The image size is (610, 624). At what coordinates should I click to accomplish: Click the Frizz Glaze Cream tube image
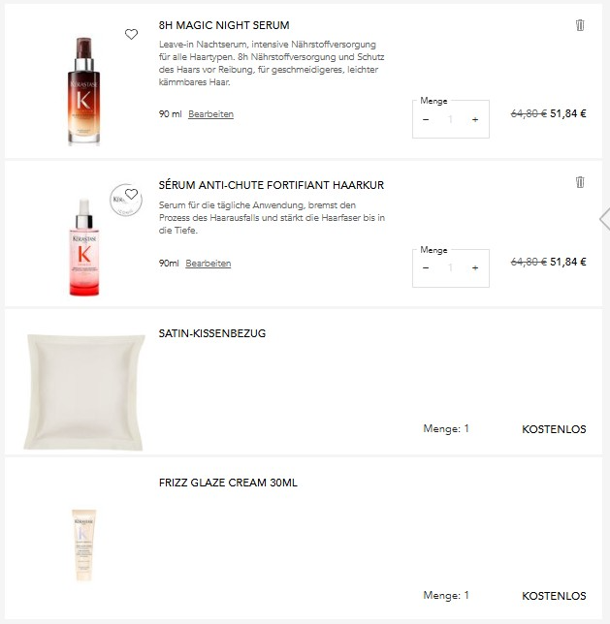84,544
